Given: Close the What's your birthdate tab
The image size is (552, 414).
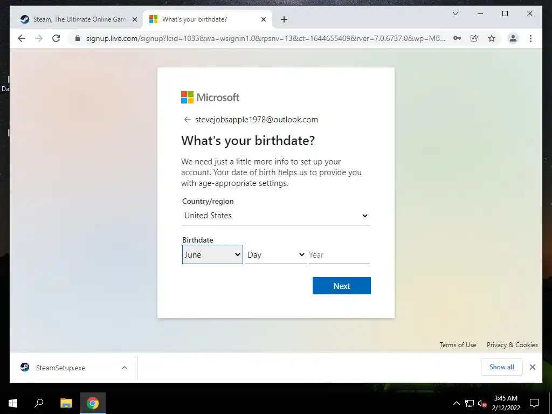Looking at the screenshot, I should [x=263, y=20].
